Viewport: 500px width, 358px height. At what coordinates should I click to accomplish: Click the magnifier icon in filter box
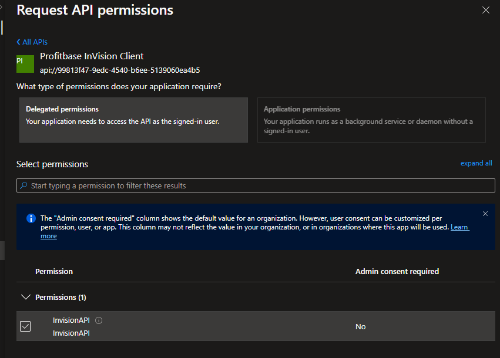[24, 185]
